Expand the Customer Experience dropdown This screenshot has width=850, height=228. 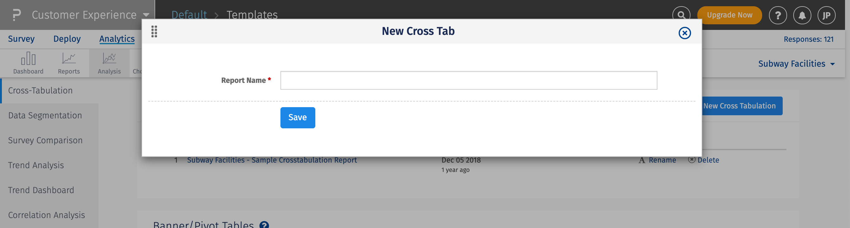(146, 15)
